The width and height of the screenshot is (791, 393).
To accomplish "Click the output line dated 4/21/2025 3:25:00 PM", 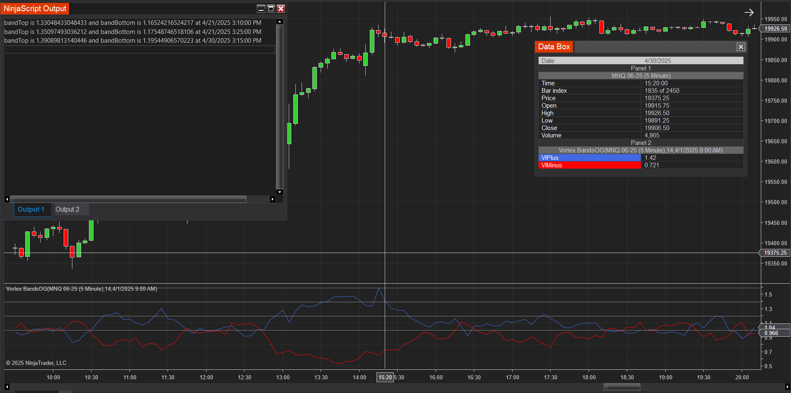I will click(x=133, y=32).
